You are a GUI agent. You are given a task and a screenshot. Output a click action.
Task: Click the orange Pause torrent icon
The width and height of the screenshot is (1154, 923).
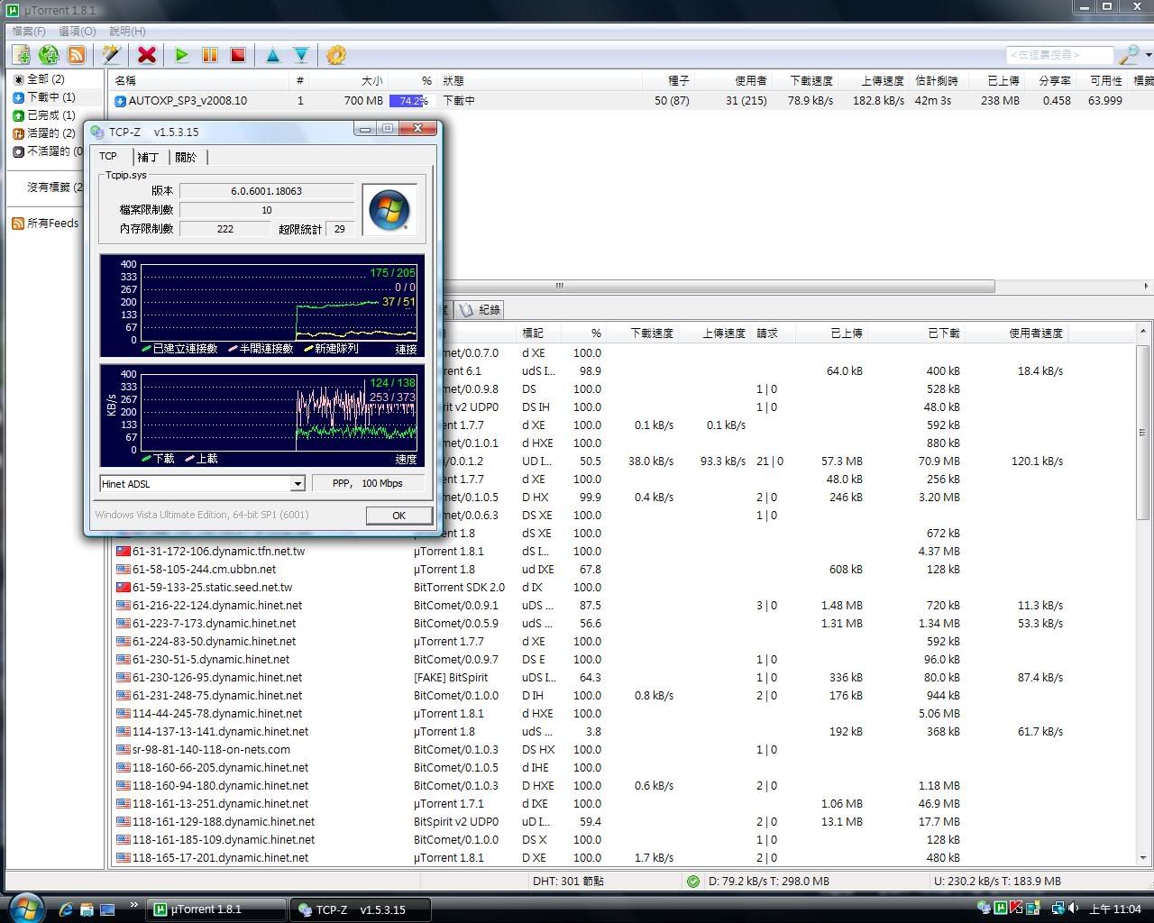pos(210,55)
